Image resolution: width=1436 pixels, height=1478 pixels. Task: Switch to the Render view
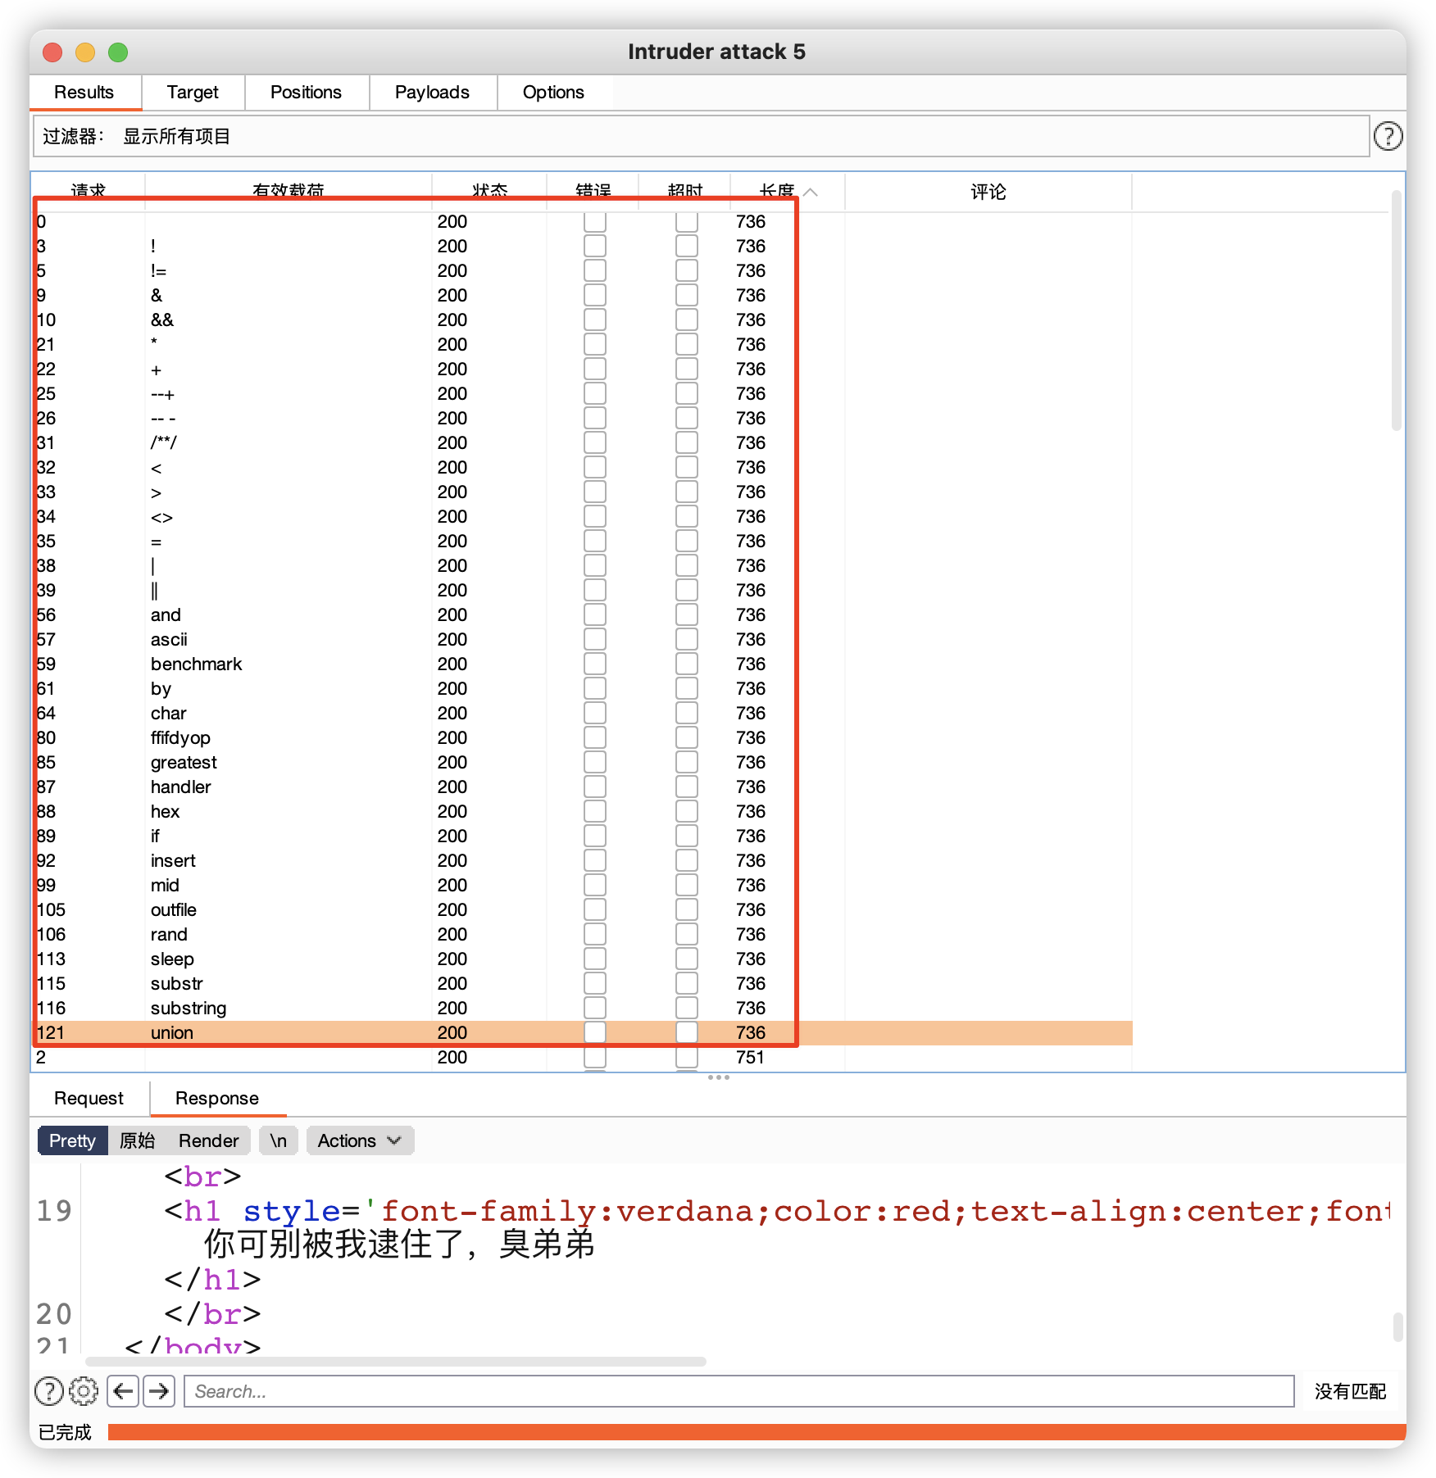pyautogui.click(x=208, y=1140)
